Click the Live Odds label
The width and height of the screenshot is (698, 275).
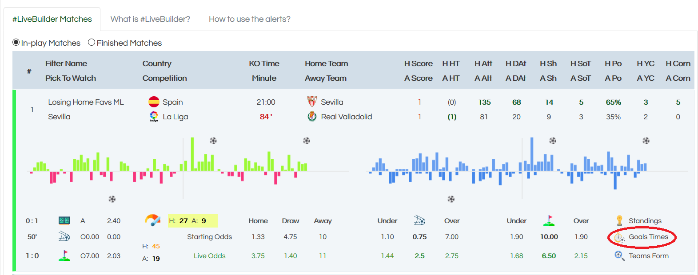click(x=209, y=256)
